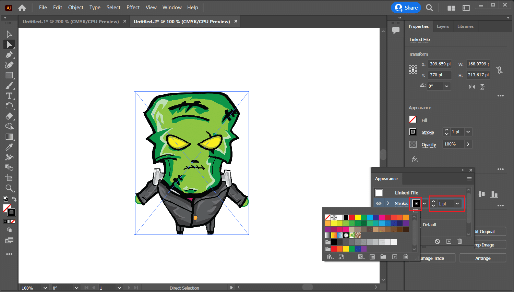Open Edit Toolbar three dots
The width and height of the screenshot is (514, 292).
click(9, 254)
